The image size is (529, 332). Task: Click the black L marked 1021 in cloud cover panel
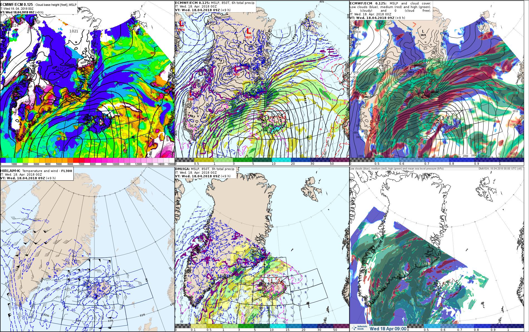click(423, 31)
